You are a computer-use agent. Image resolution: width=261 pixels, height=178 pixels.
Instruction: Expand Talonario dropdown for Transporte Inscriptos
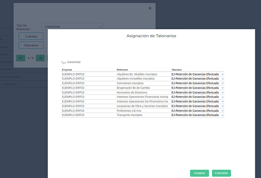(x=223, y=115)
